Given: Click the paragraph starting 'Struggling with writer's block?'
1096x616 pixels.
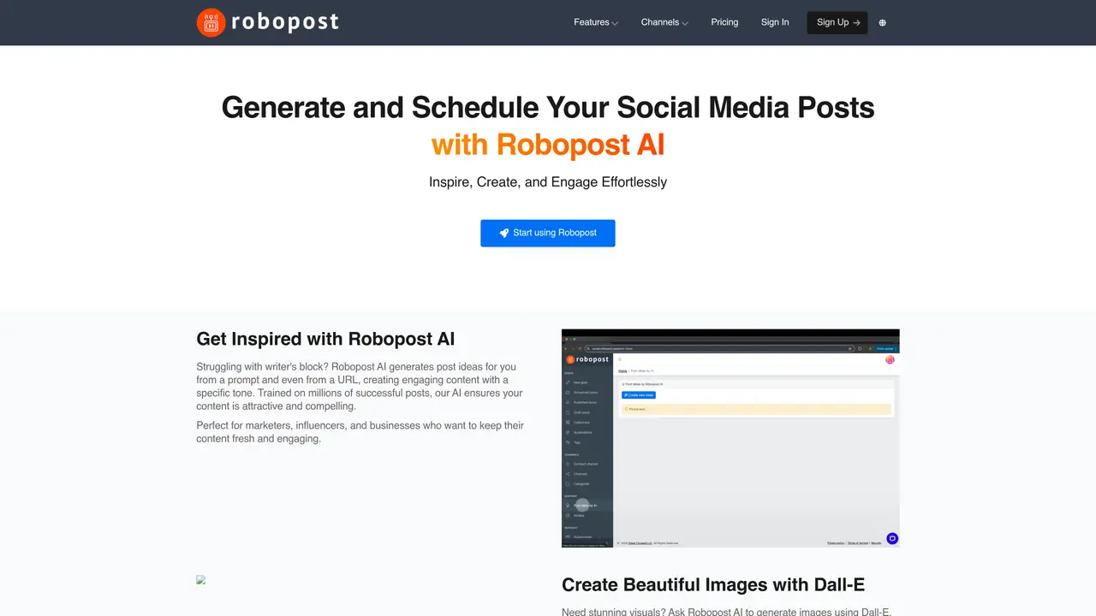Looking at the screenshot, I should (x=360, y=387).
